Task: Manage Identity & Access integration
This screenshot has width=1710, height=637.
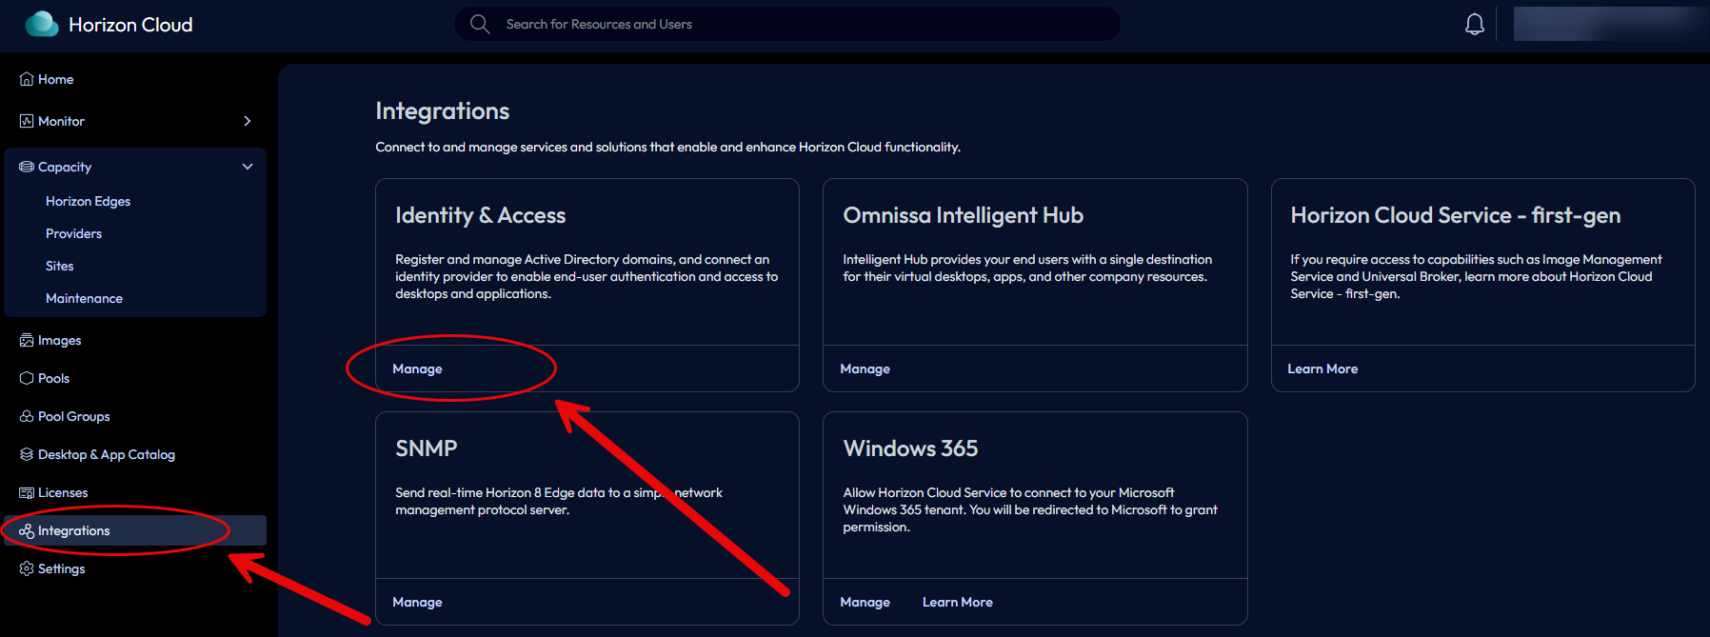Action: click(x=417, y=368)
